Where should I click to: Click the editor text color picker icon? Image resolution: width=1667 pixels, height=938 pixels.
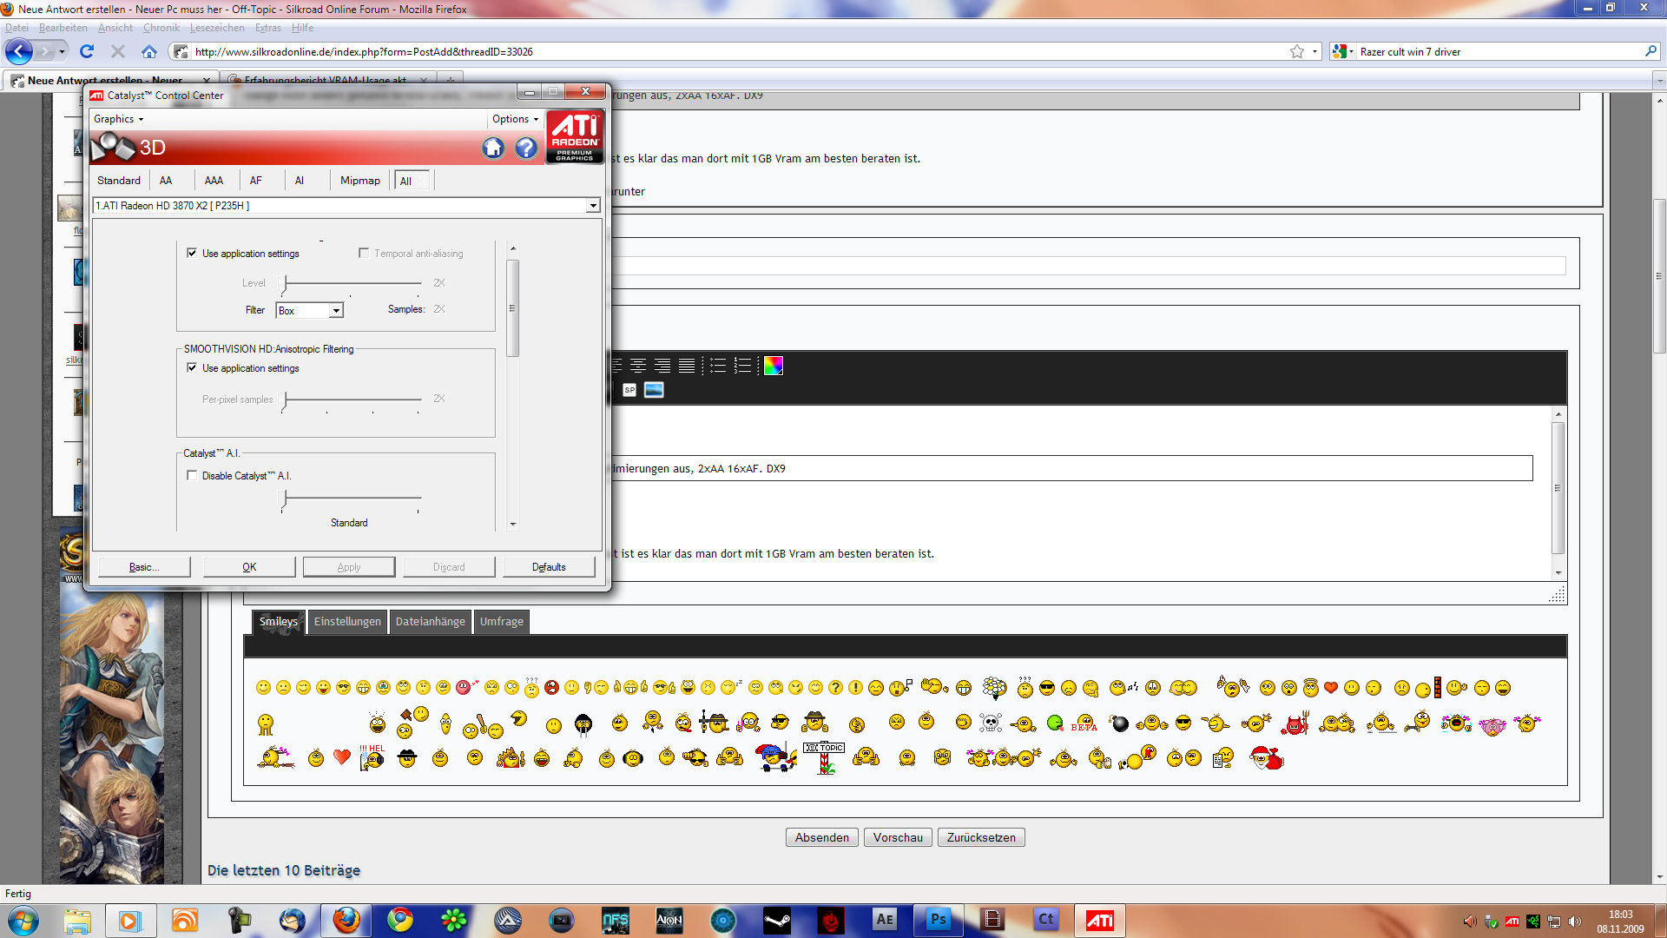[x=773, y=366]
